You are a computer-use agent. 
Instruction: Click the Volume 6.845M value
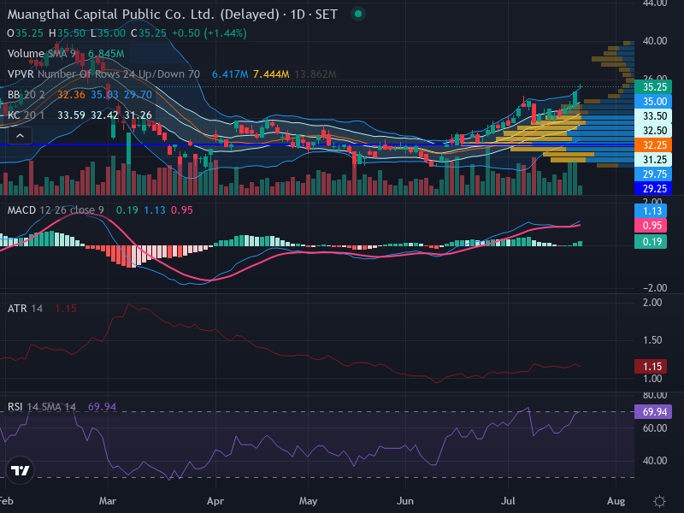point(106,54)
